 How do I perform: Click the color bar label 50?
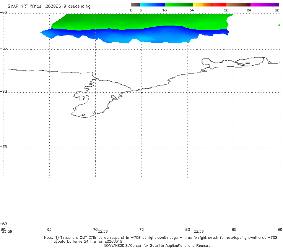point(226,10)
